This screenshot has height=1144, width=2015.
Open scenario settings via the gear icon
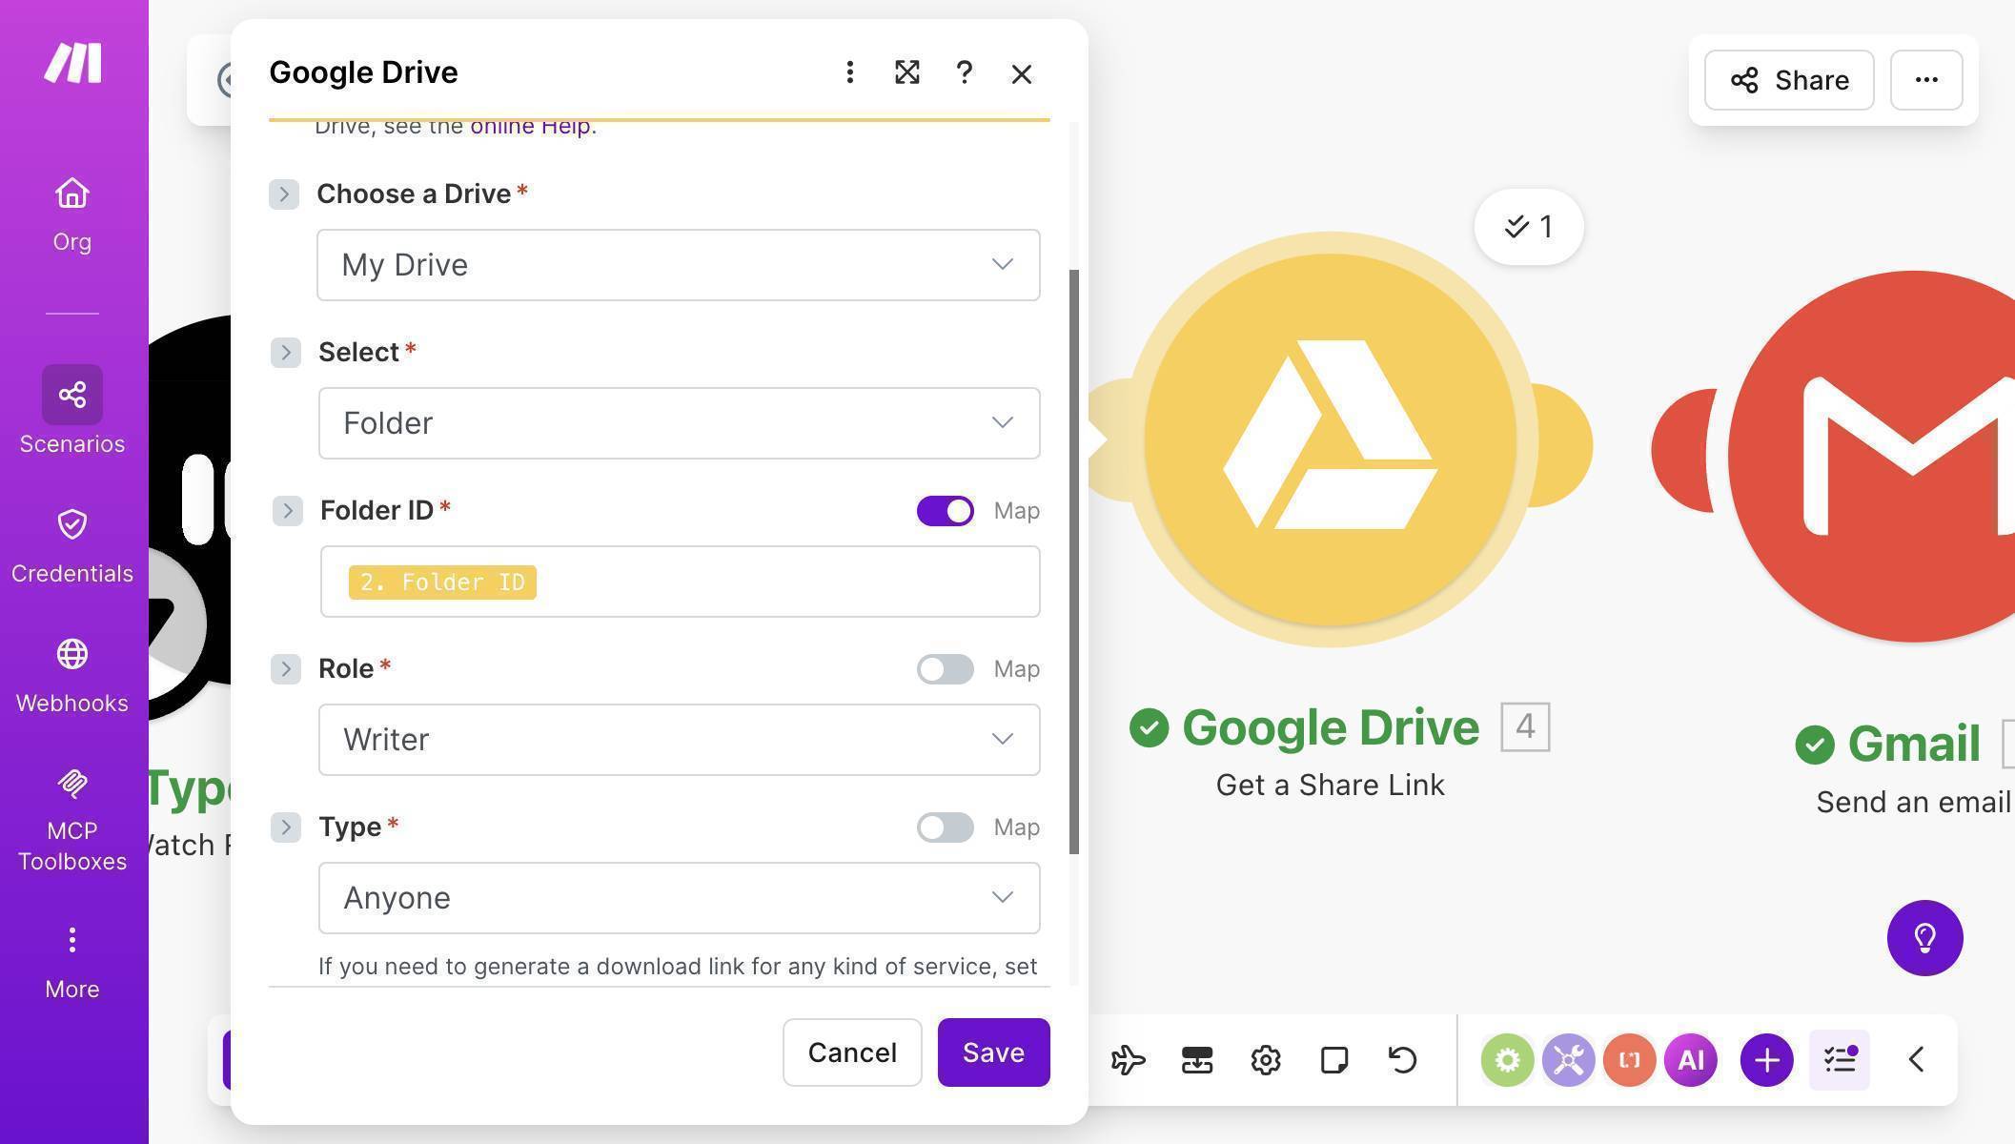(1265, 1059)
